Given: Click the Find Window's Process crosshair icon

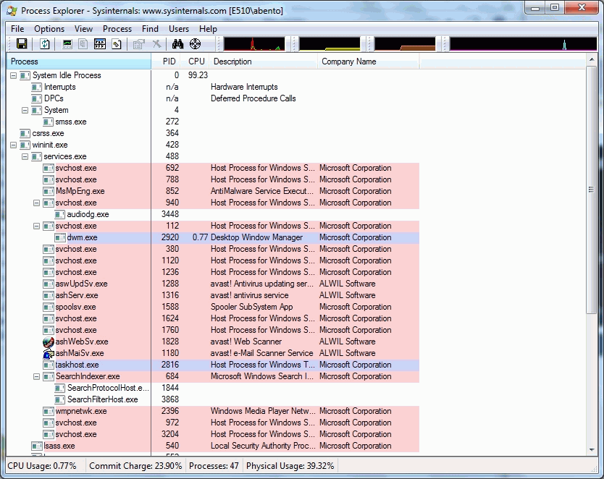Looking at the screenshot, I should coord(193,43).
